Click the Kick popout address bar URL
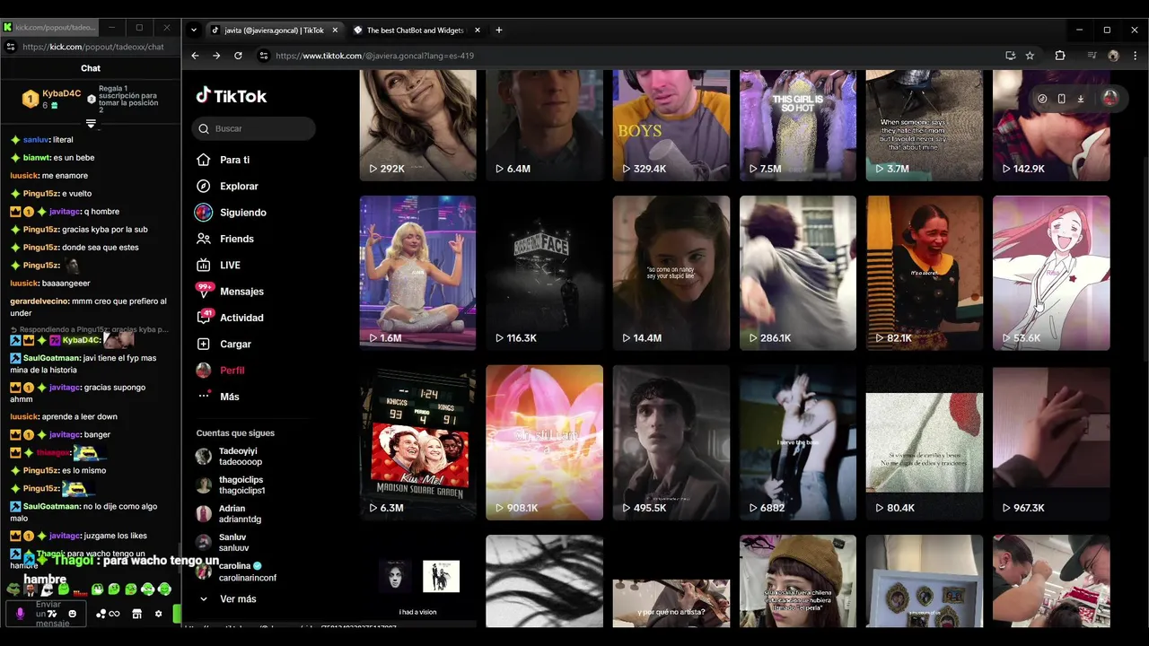The image size is (1149, 646). (x=92, y=47)
